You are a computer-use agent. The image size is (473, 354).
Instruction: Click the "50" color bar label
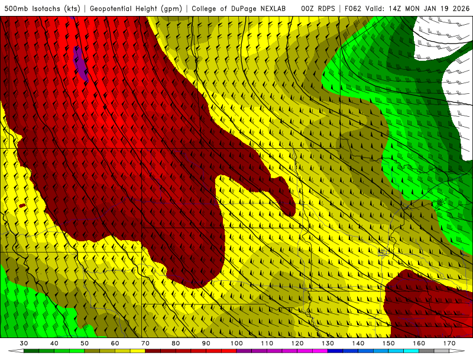(85, 343)
